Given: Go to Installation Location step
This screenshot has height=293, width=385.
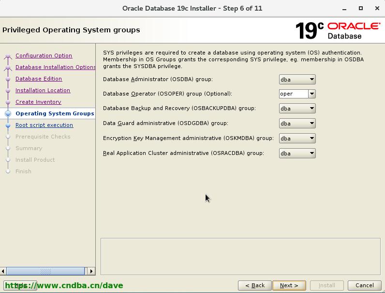Looking at the screenshot, I should click(x=43, y=90).
